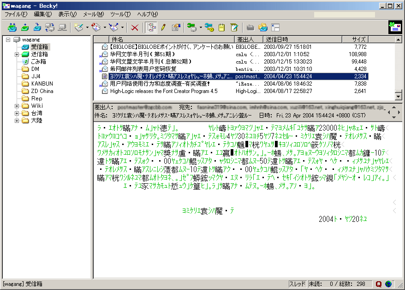
Task: Click the red X delete icon
Action: tap(135, 27)
